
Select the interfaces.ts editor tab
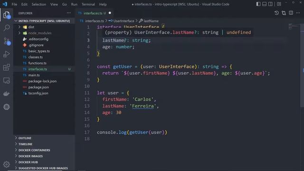95,13
